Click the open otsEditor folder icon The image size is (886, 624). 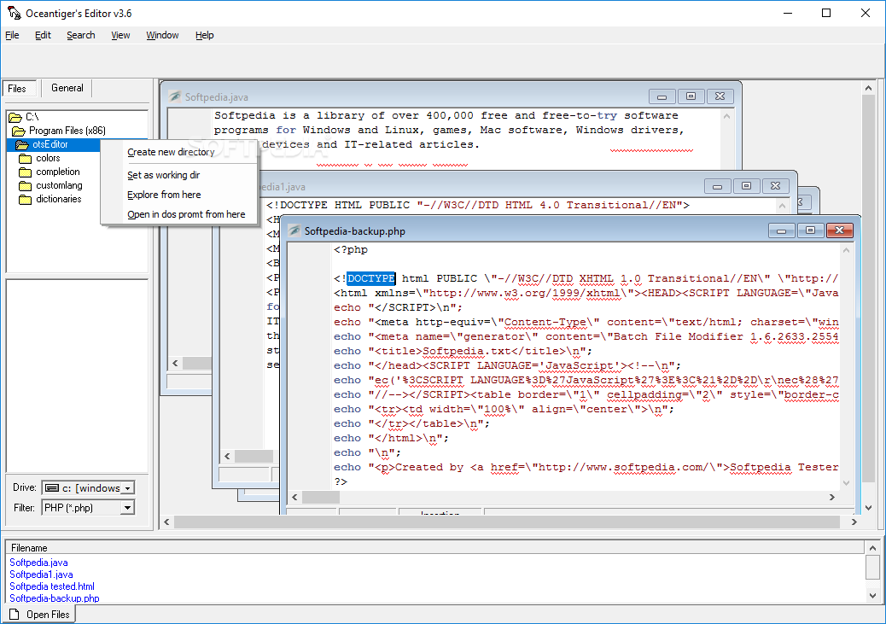pos(22,145)
